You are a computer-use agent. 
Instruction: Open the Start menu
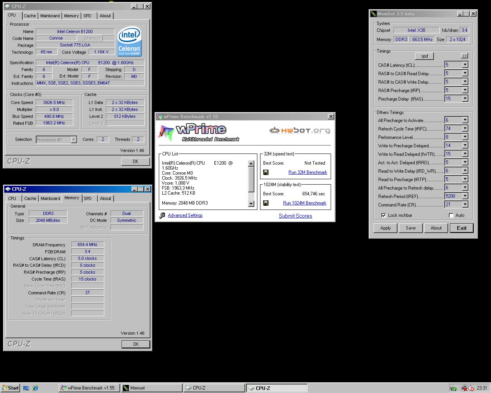(10, 388)
